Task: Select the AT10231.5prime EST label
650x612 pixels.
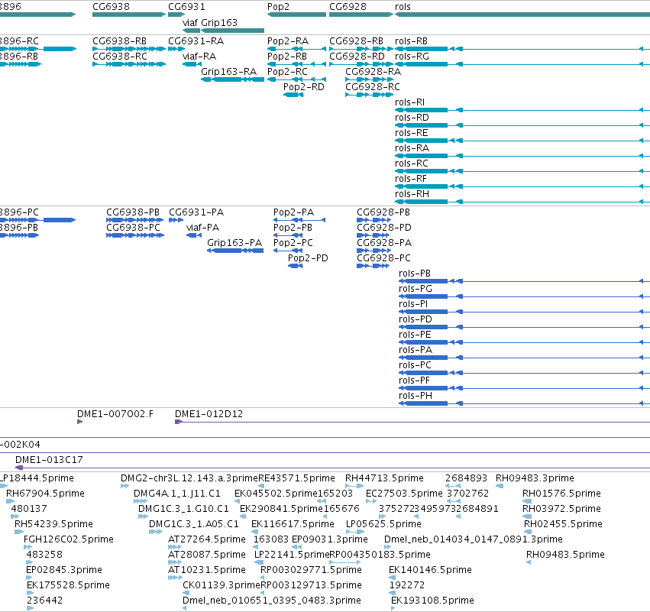Action: coord(207,570)
